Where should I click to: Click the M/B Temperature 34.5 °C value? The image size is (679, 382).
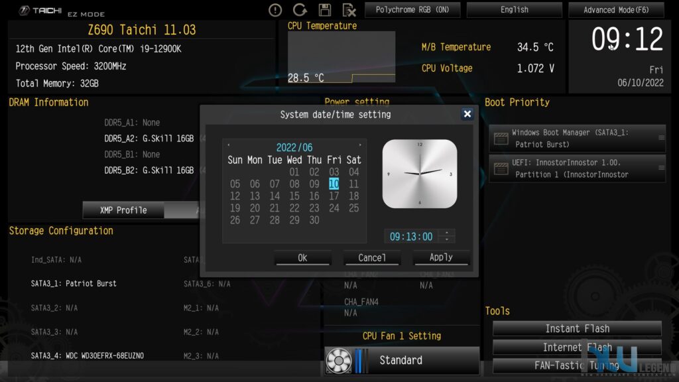coord(535,47)
